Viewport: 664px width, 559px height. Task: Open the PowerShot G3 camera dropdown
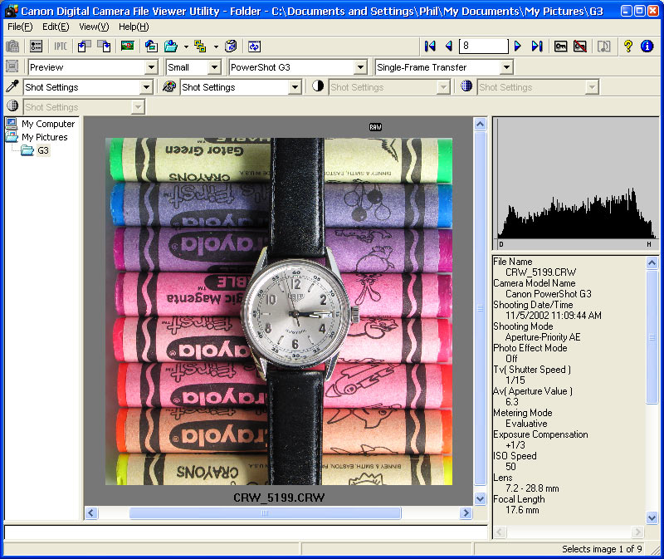(360, 67)
